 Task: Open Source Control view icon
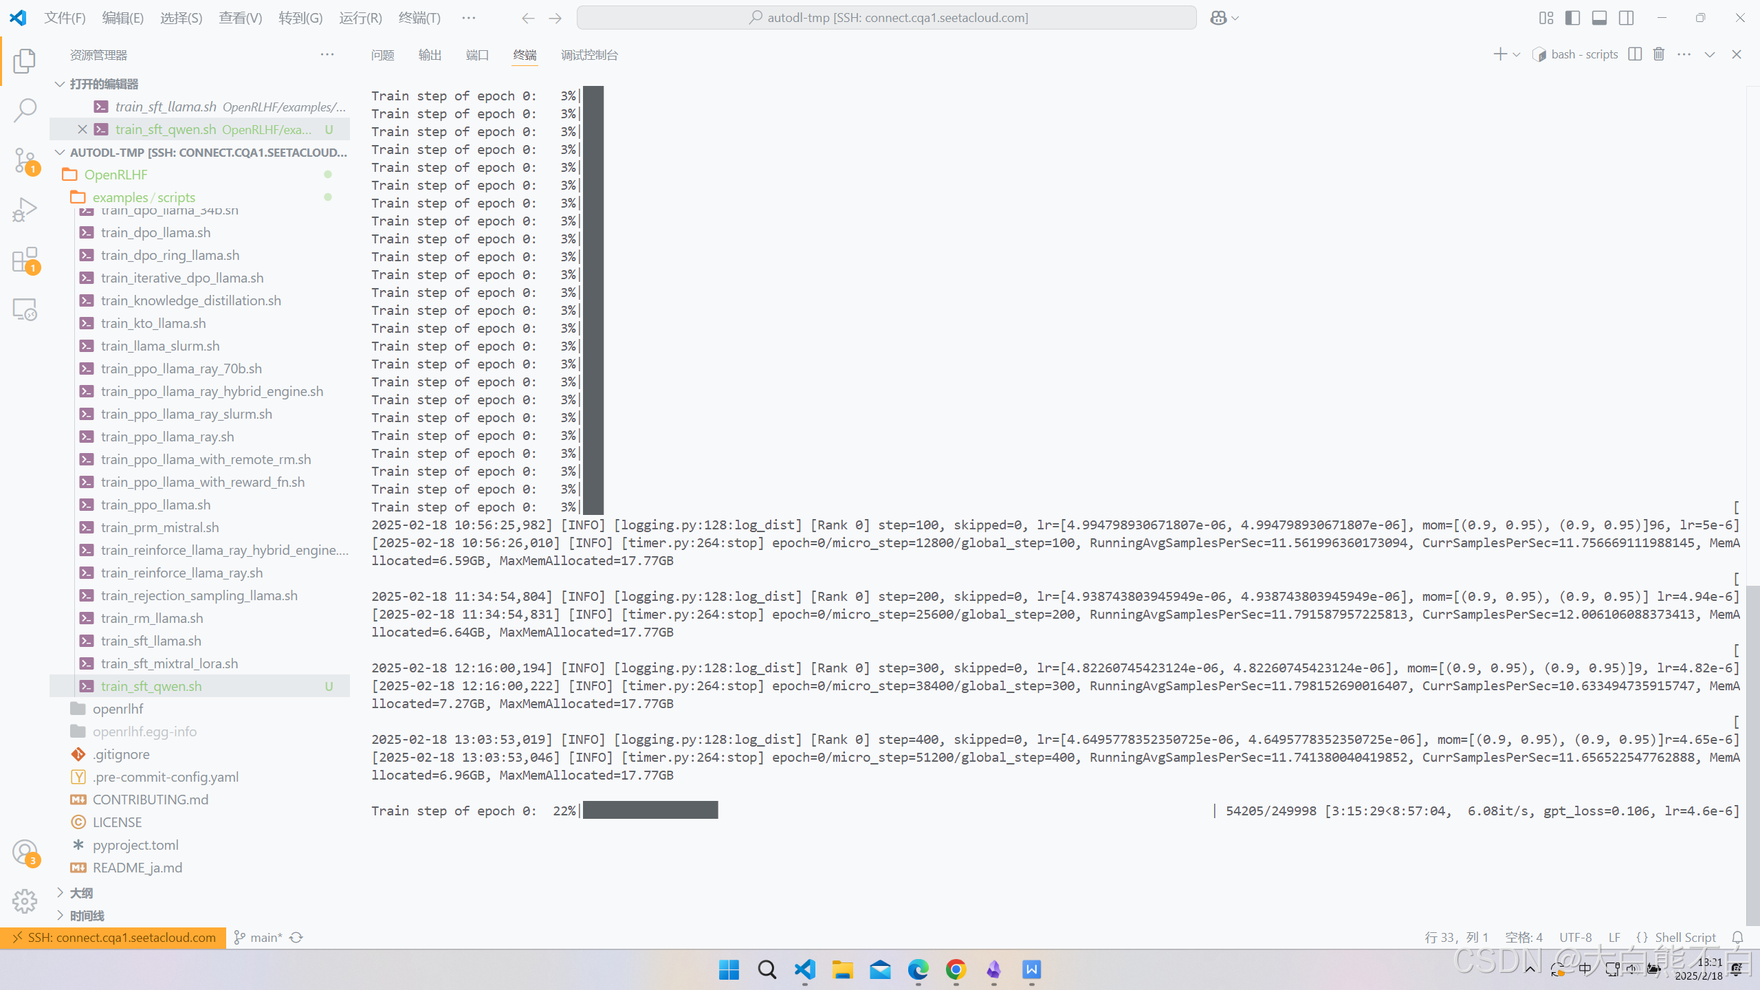pos(25,160)
